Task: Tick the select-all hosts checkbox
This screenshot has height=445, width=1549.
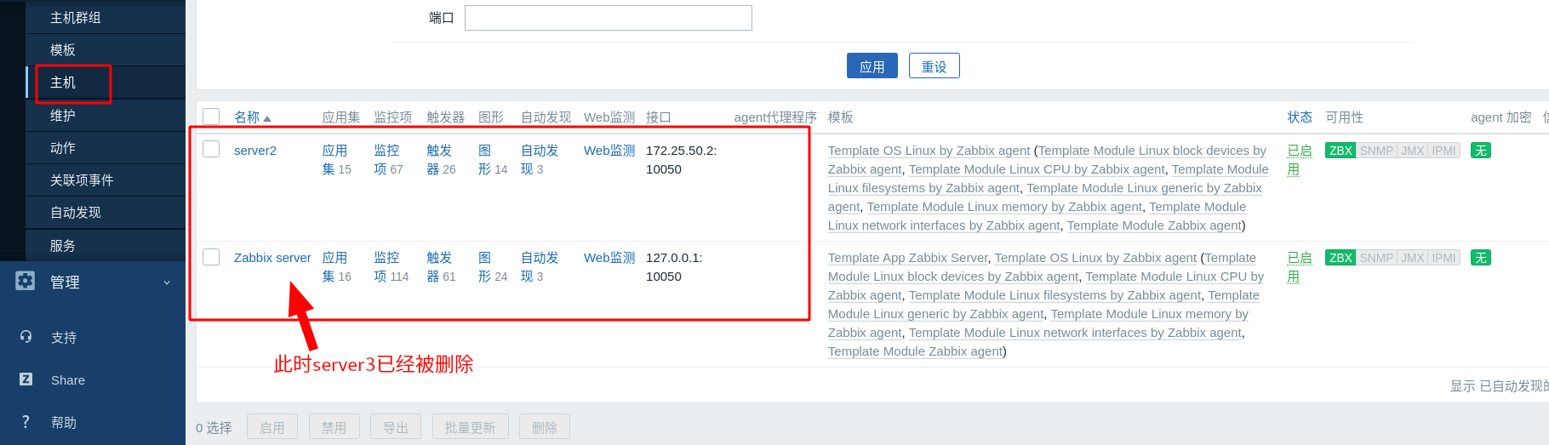Action: [211, 117]
